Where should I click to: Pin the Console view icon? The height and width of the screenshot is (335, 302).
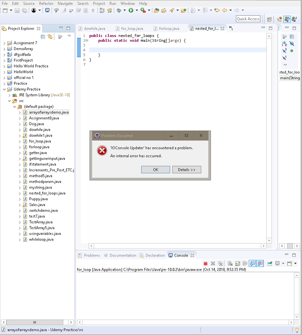270,263
